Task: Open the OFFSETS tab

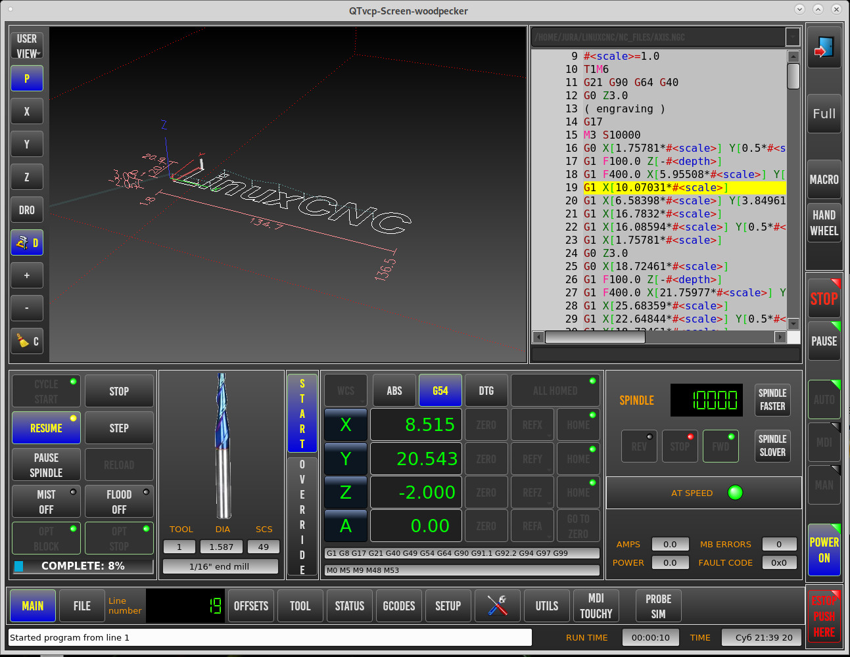Action: pyautogui.click(x=251, y=606)
